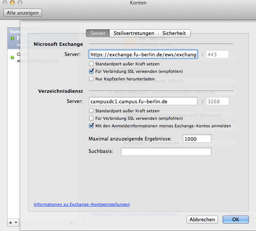Switch to the Stellvertretungen tab

(134, 33)
